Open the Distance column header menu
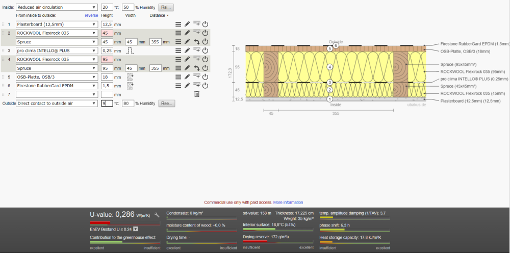 point(159,15)
